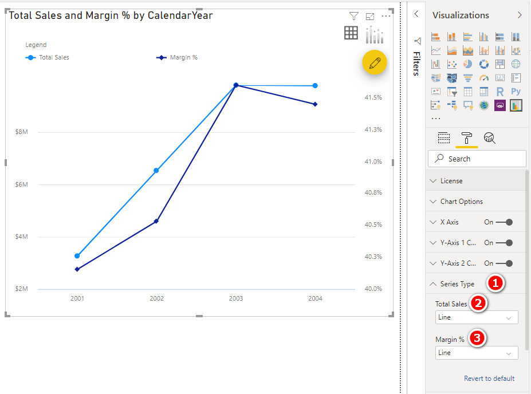The width and height of the screenshot is (531, 394).
Task: Switch to the Fields tab
Action: pyautogui.click(x=443, y=138)
